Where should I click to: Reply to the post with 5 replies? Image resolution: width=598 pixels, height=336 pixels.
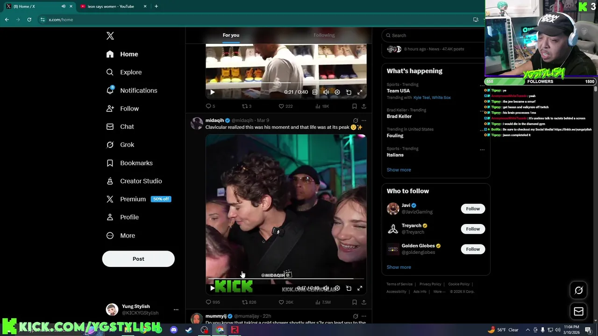coord(211,106)
